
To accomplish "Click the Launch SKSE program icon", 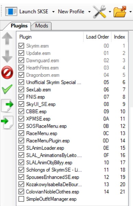I will [x=11, y=12].
